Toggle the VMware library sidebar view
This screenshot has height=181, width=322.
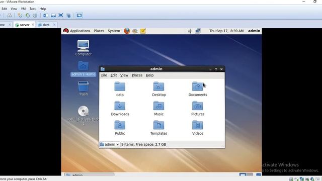point(46,16)
